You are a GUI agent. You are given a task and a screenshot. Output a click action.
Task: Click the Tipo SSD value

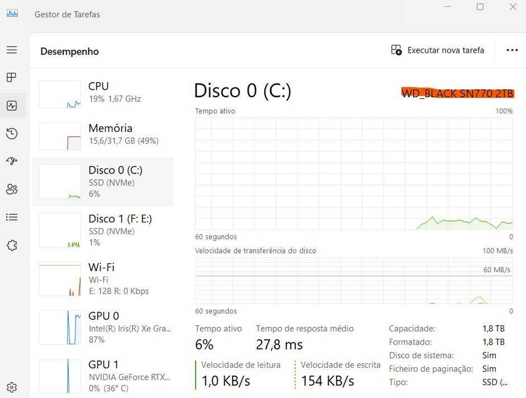(x=495, y=382)
